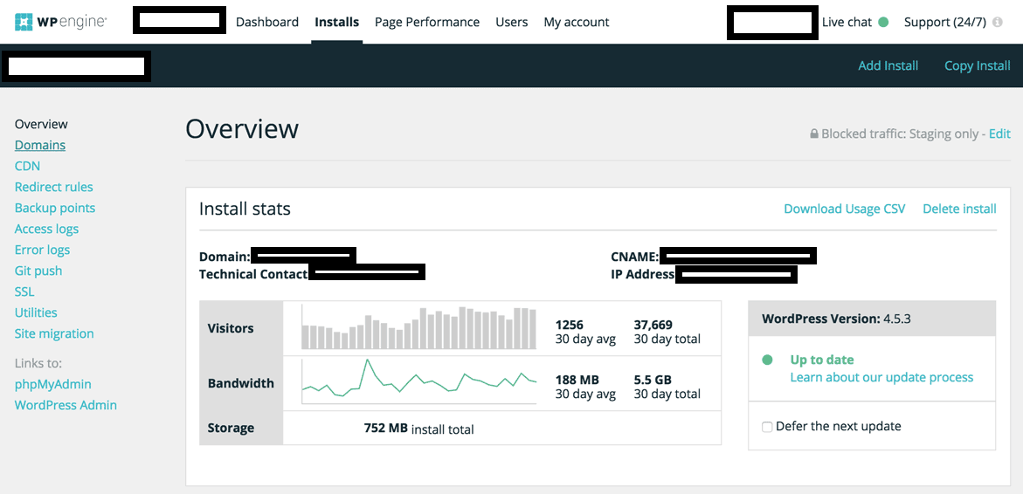The image size is (1023, 494).
Task: Click the Up to date status text
Action: (821, 360)
